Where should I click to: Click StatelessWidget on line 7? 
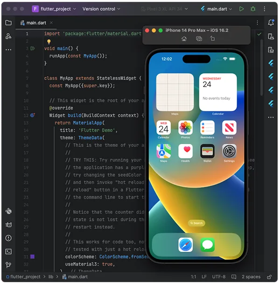click(116, 78)
